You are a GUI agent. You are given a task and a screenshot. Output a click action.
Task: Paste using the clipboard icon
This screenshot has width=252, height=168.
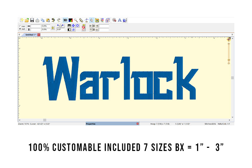48,20
